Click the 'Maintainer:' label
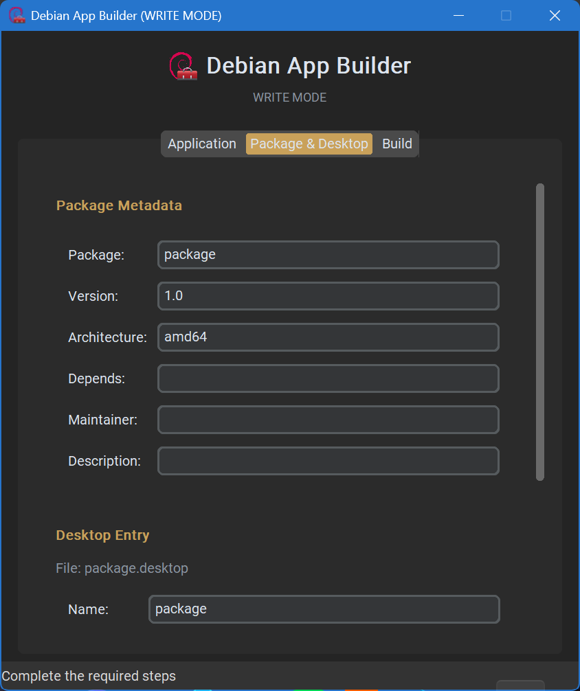 coord(103,420)
